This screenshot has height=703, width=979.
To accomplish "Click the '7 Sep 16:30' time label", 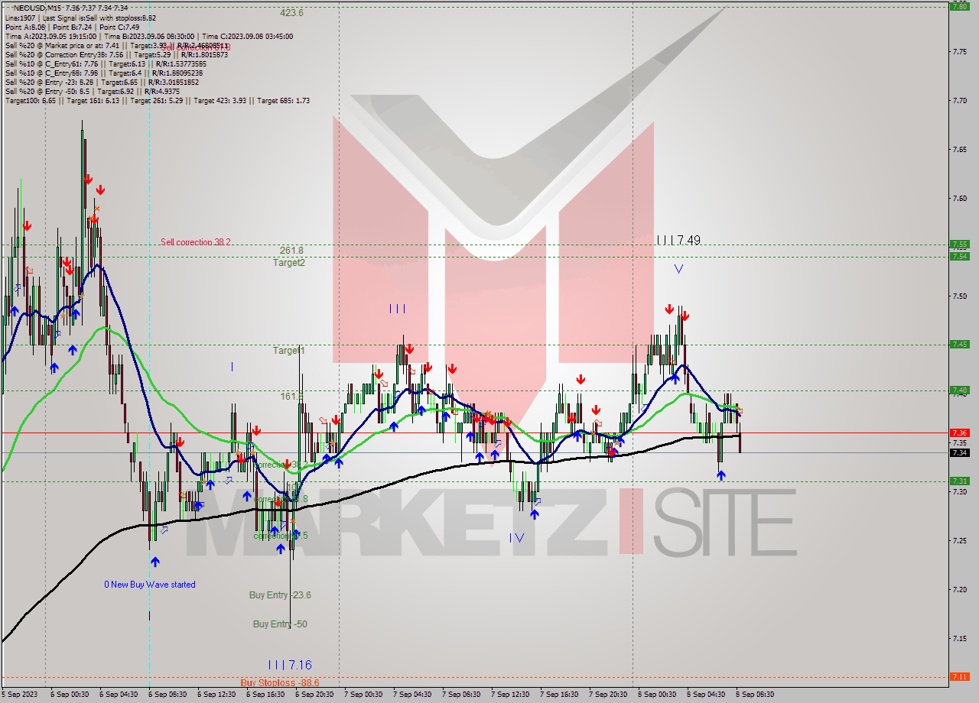I will point(559,695).
